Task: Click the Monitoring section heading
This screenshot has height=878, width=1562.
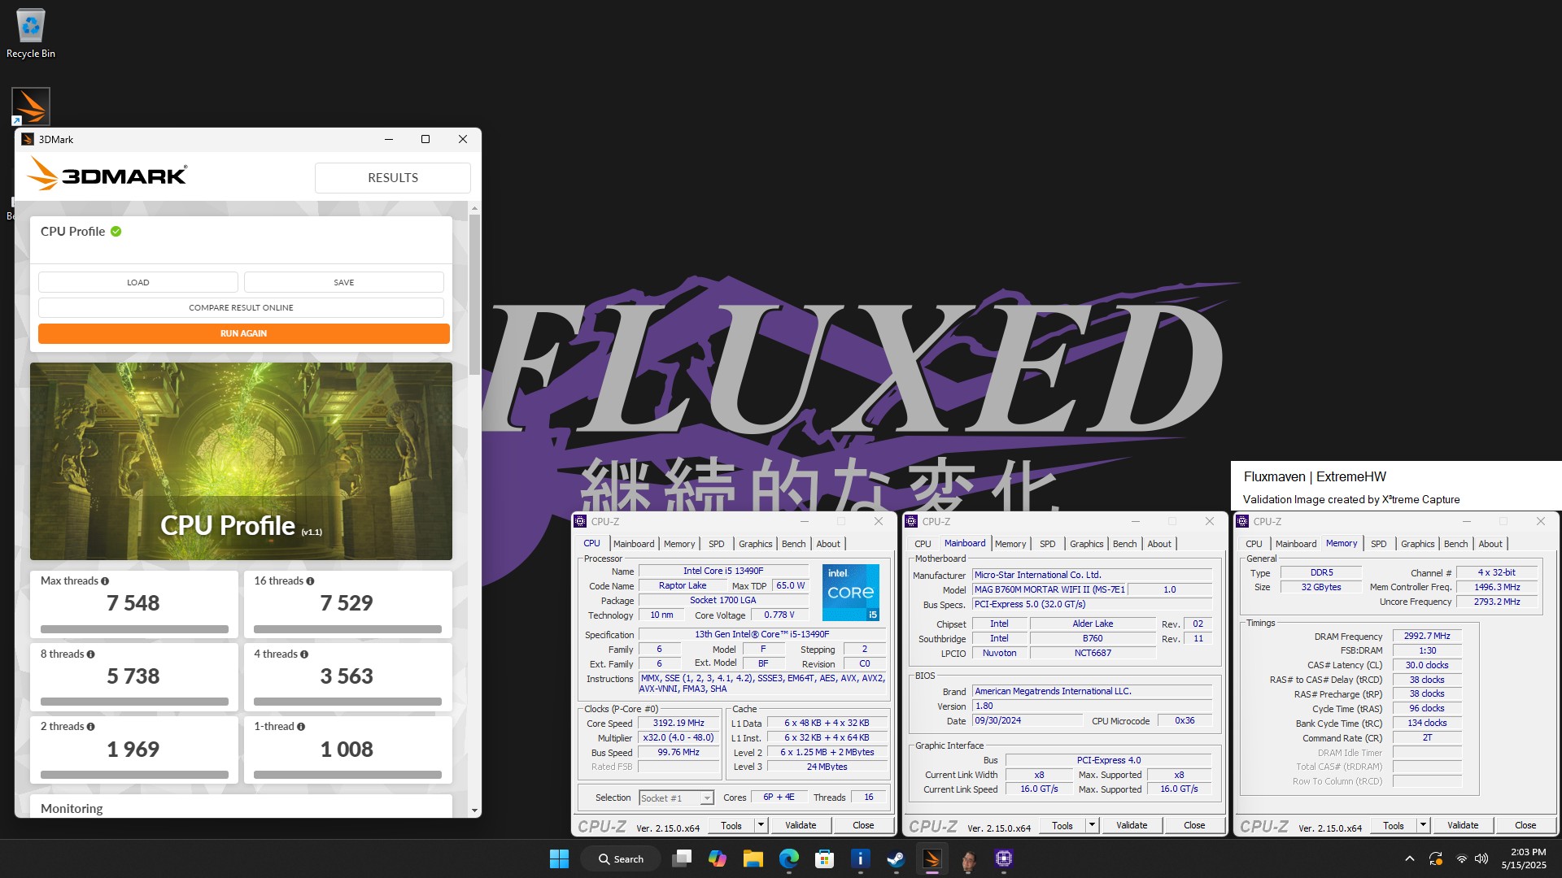Action: tap(72, 809)
